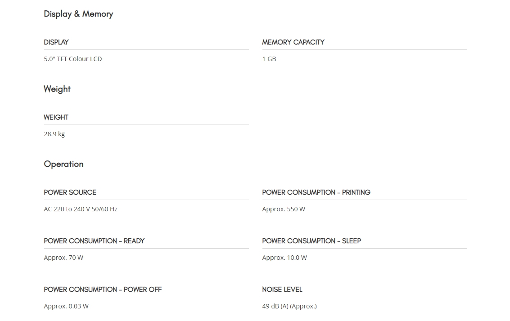The width and height of the screenshot is (510, 321).
Task: Select the 5.0" TFT Colour LCD value
Action: tap(73, 59)
